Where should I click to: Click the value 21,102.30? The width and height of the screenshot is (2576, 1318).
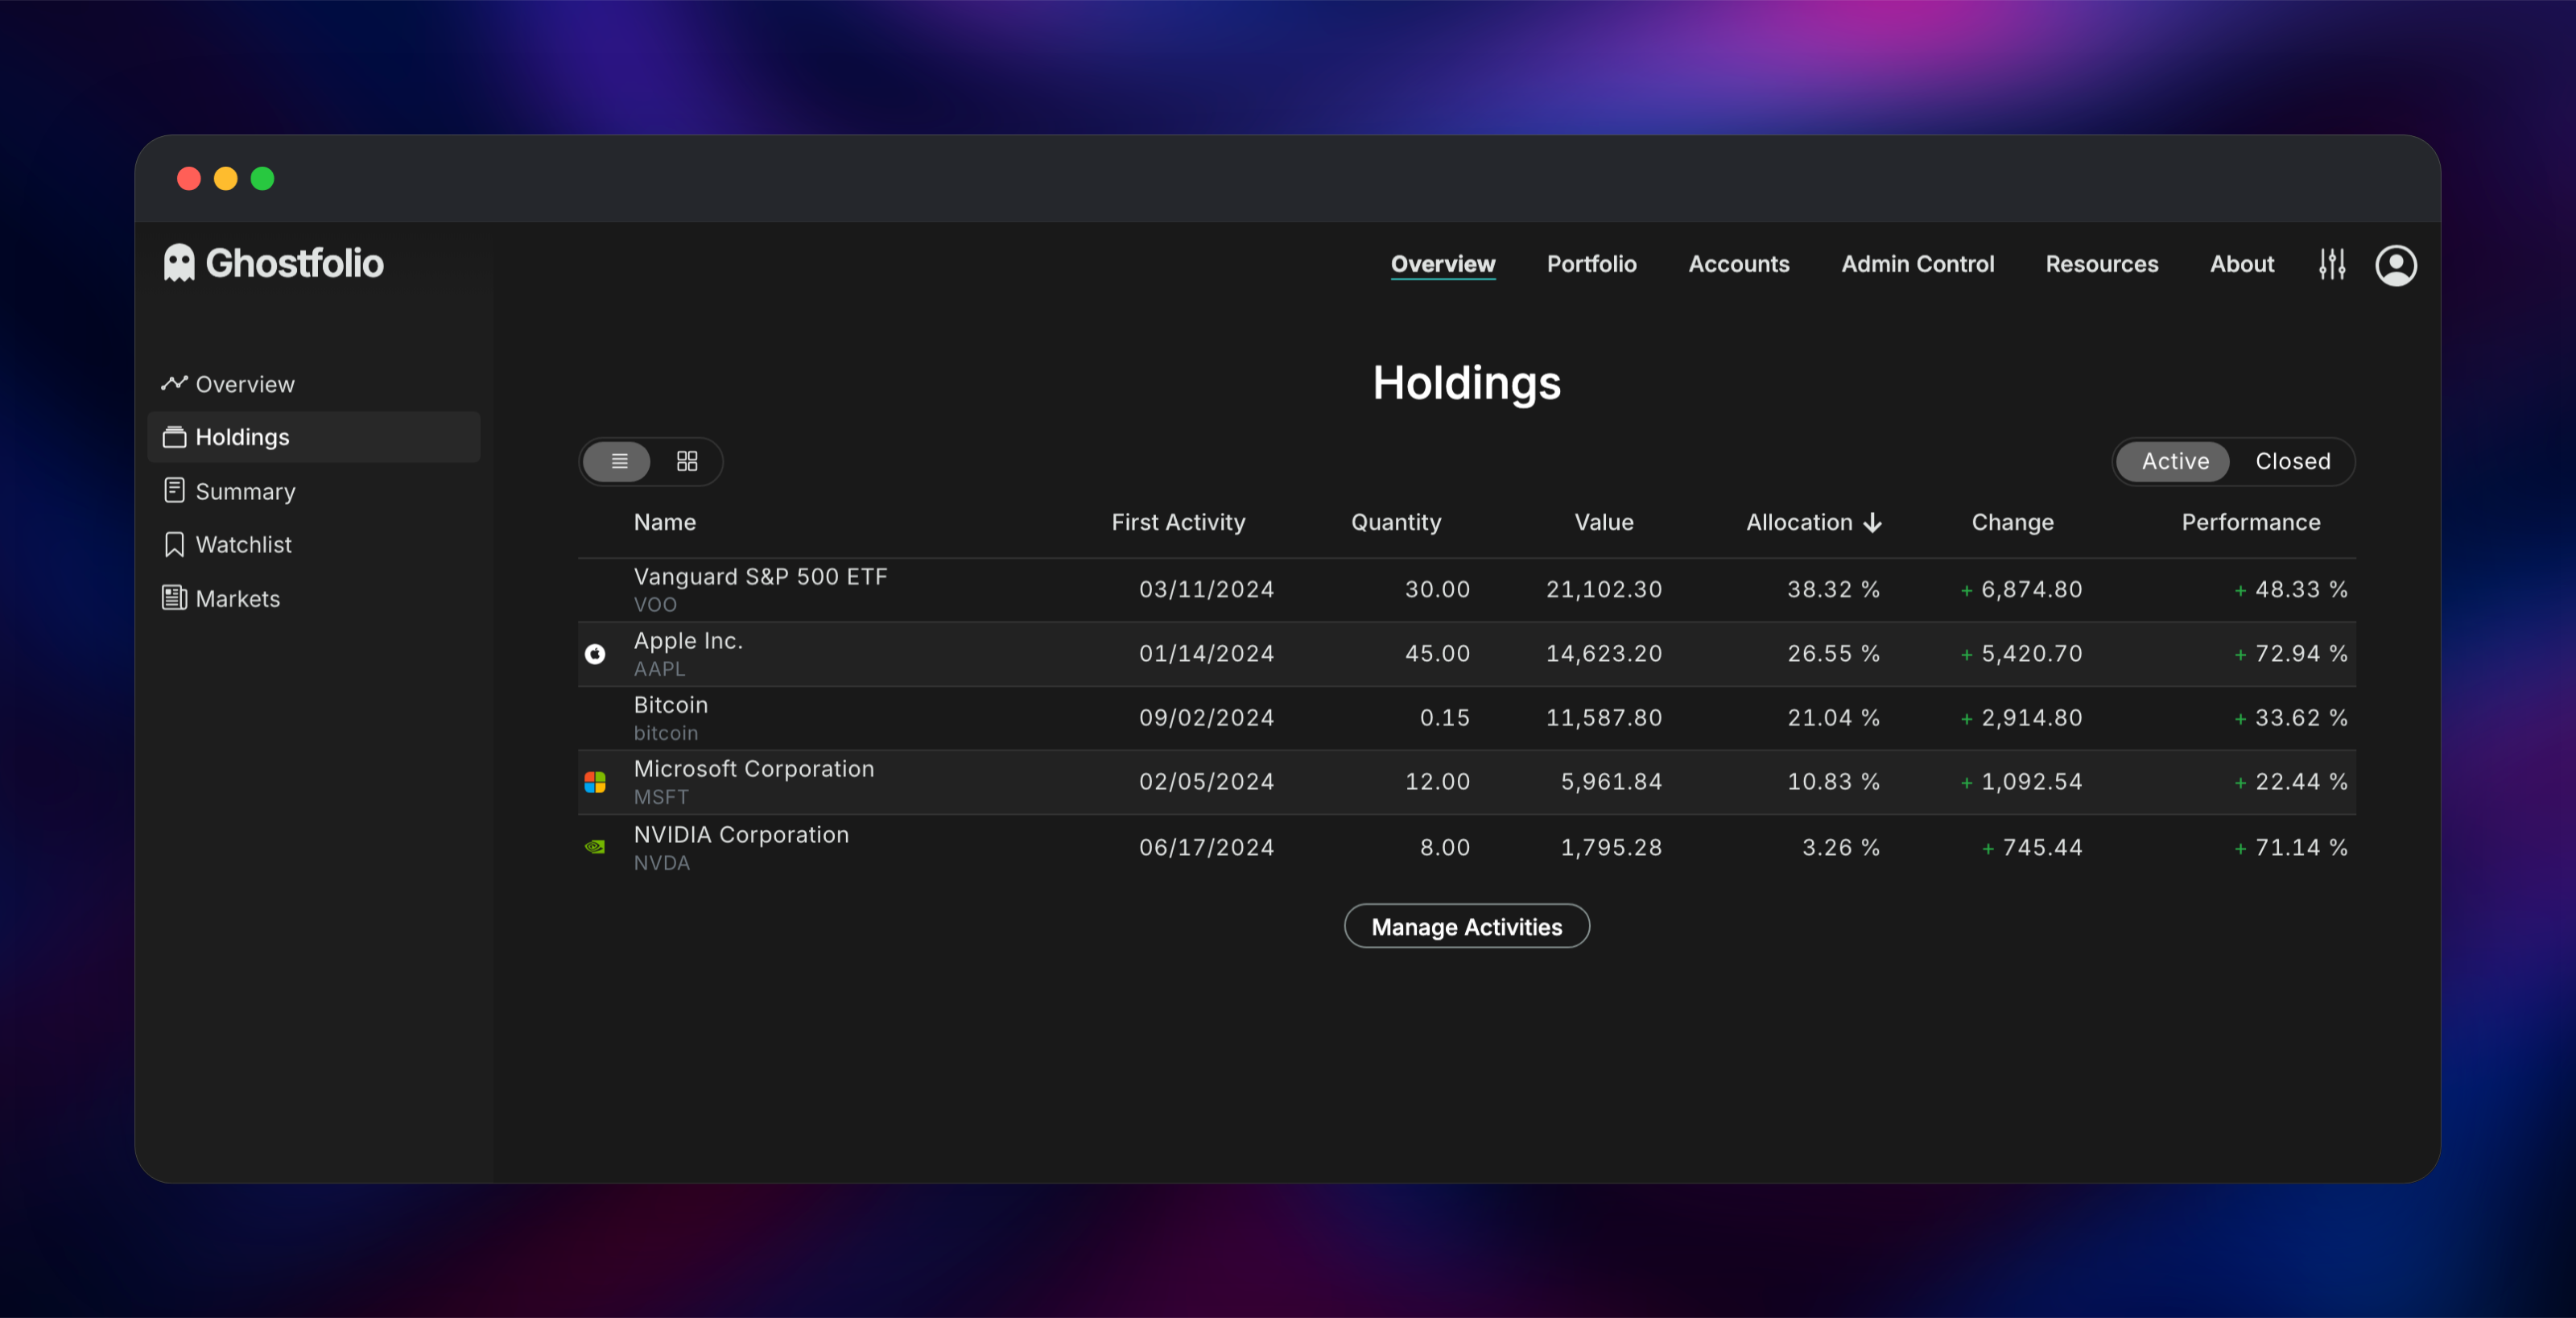[1604, 590]
